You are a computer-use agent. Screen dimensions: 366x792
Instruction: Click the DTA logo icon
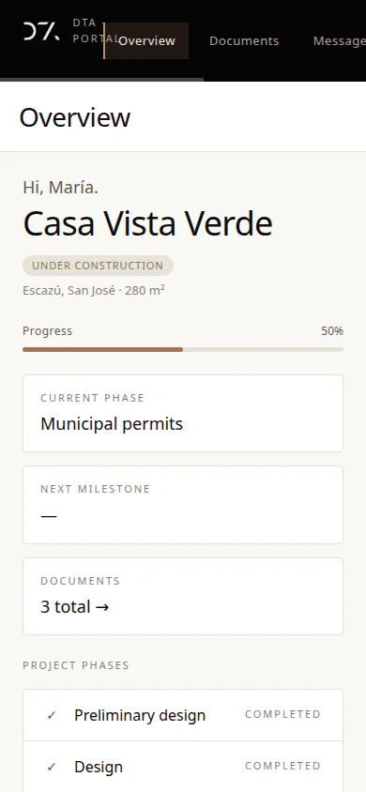tap(41, 31)
